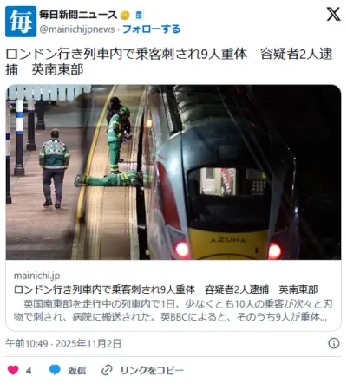Image resolution: width=347 pixels, height=383 pixels.
Task: Open the train platform news photo
Action: [x=173, y=172]
